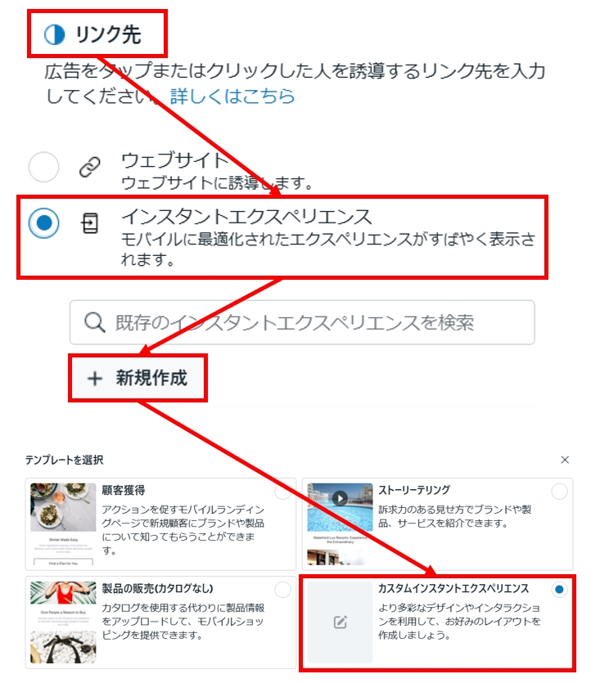Click the magnifier icon in the search field
This screenshot has width=591, height=683.
[95, 322]
